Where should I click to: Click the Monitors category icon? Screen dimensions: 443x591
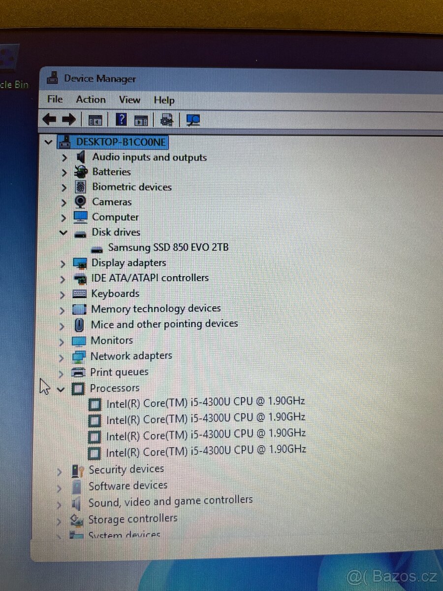pos(78,340)
